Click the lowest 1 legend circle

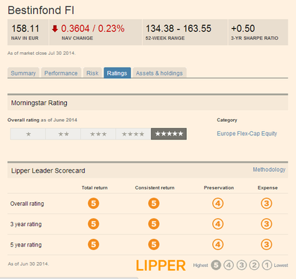tap(267, 265)
